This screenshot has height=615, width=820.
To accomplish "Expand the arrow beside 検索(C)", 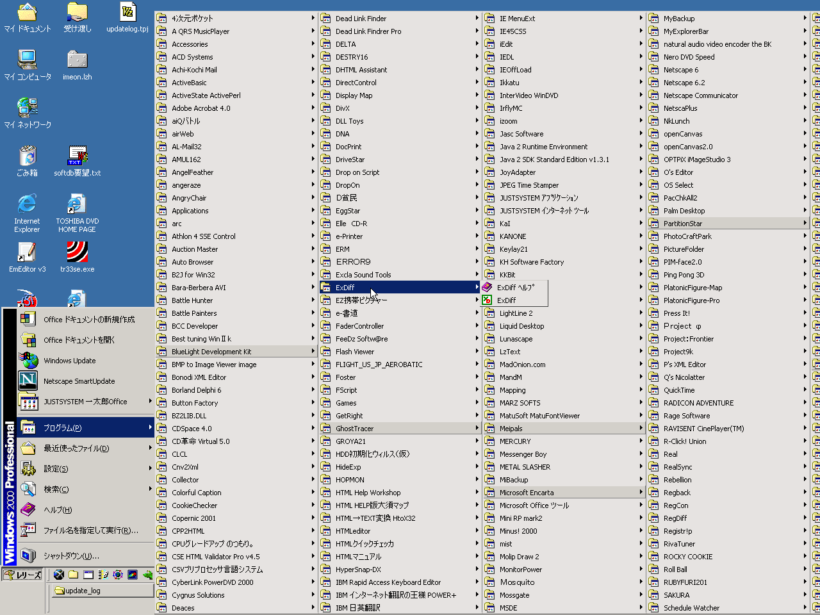I will click(x=150, y=489).
